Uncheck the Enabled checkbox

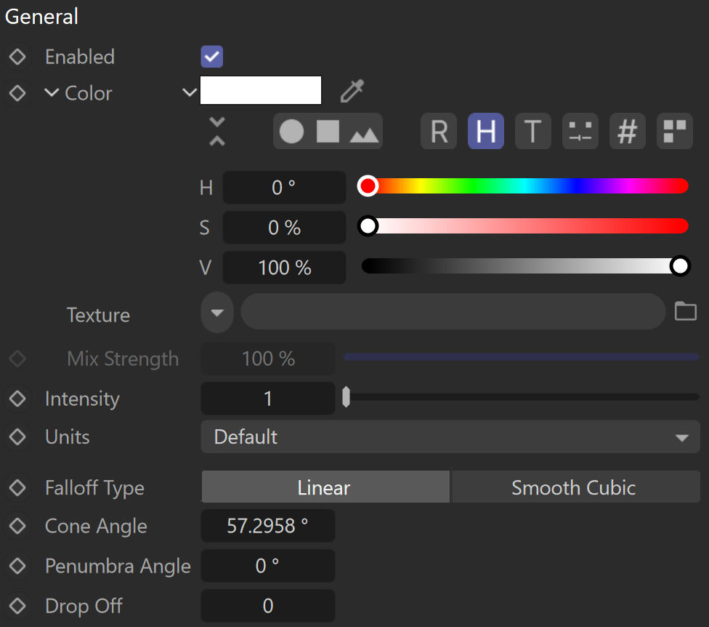[x=211, y=57]
